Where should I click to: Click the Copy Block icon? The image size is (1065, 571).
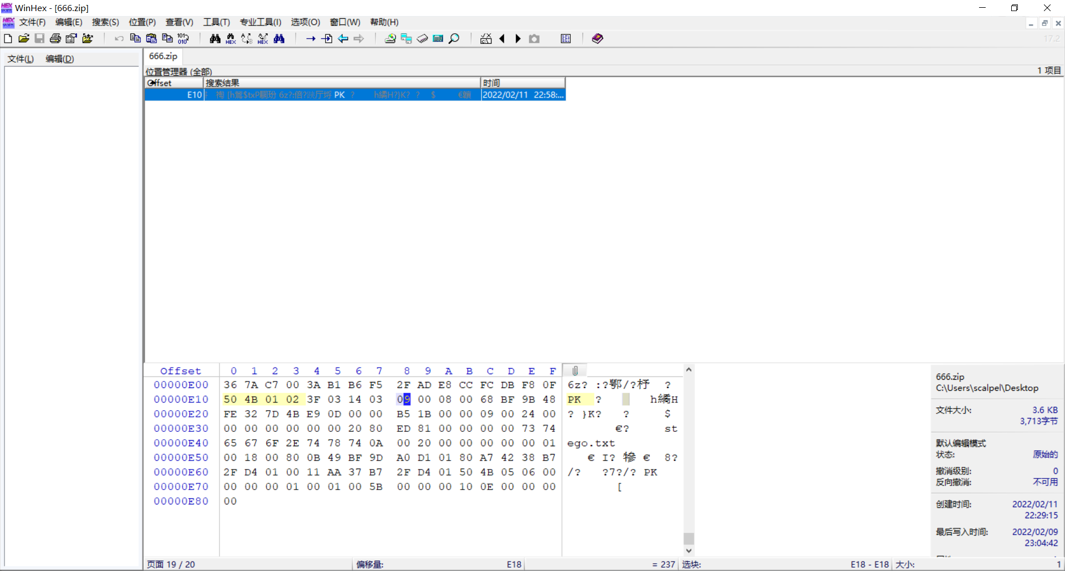tap(135, 38)
